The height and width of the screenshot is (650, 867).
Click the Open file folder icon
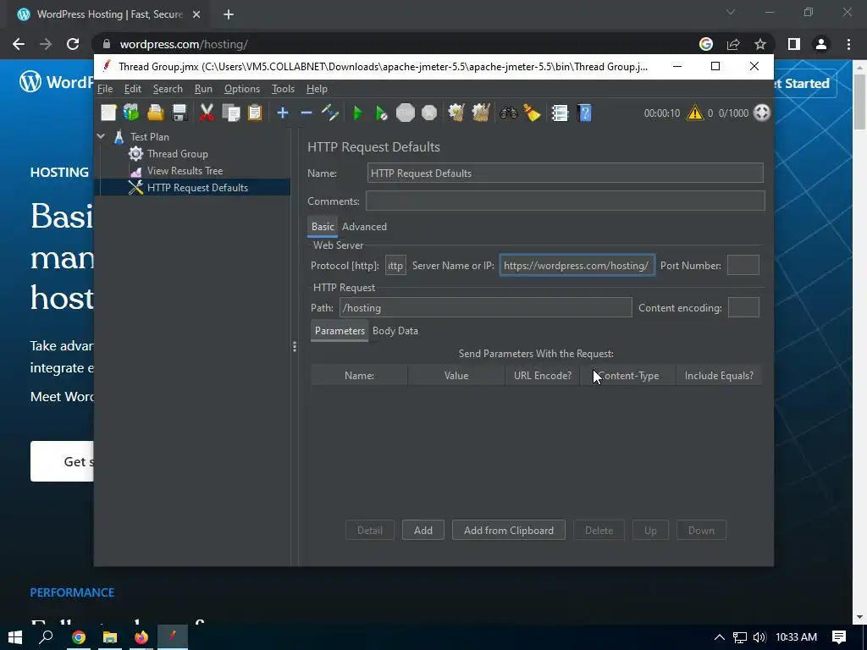tap(156, 113)
